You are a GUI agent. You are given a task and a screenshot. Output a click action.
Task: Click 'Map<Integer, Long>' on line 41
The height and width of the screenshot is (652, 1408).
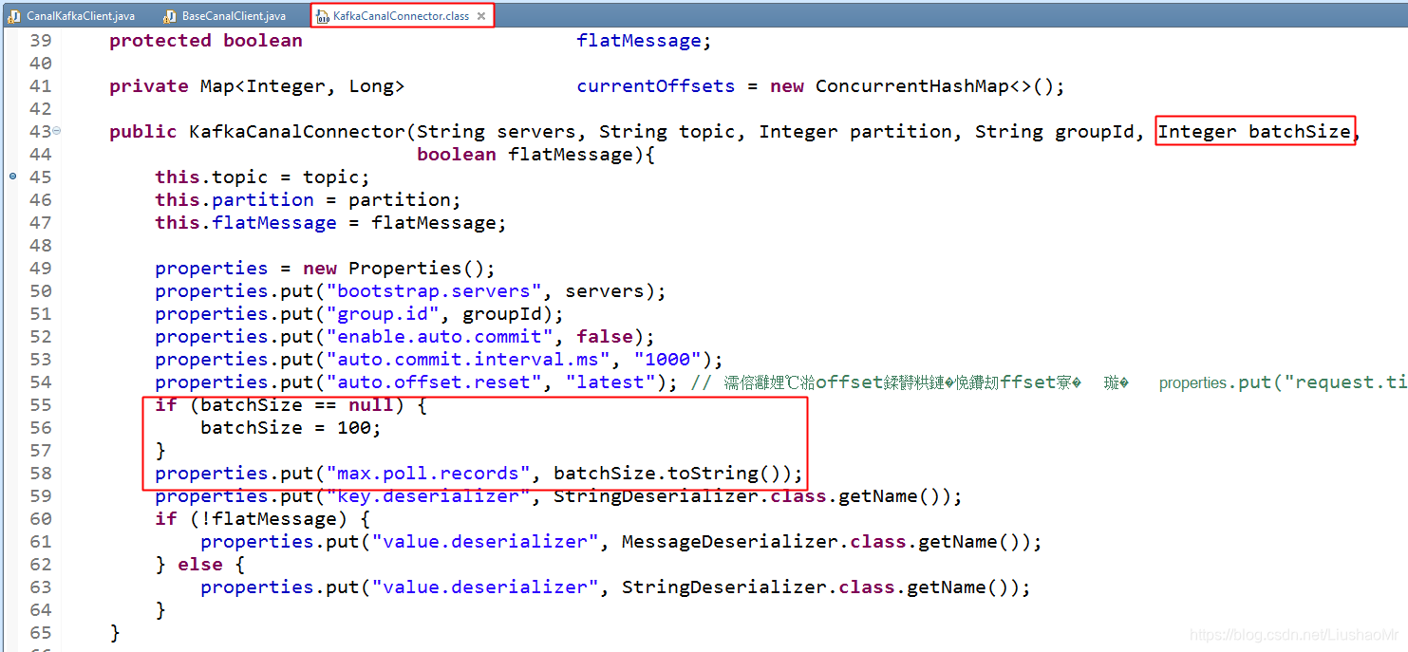303,86
